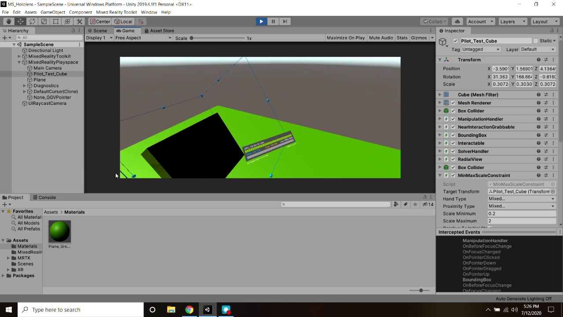The width and height of the screenshot is (563, 317).
Task: Open Windows Start menu
Action: tap(9, 310)
